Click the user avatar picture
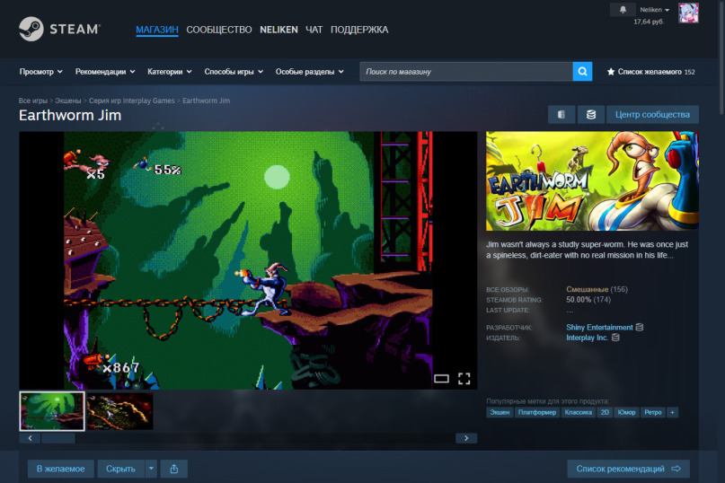This screenshot has height=483, width=725. pos(688,13)
